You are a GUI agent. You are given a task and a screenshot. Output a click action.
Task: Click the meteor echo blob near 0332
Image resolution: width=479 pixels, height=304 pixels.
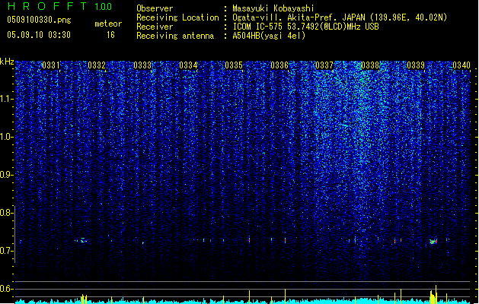83,241
